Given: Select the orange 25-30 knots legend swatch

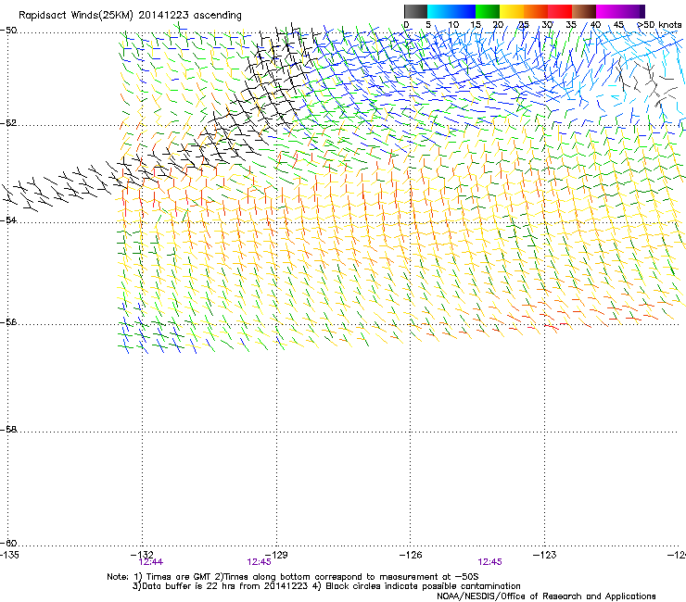Looking at the screenshot, I should (536, 11).
